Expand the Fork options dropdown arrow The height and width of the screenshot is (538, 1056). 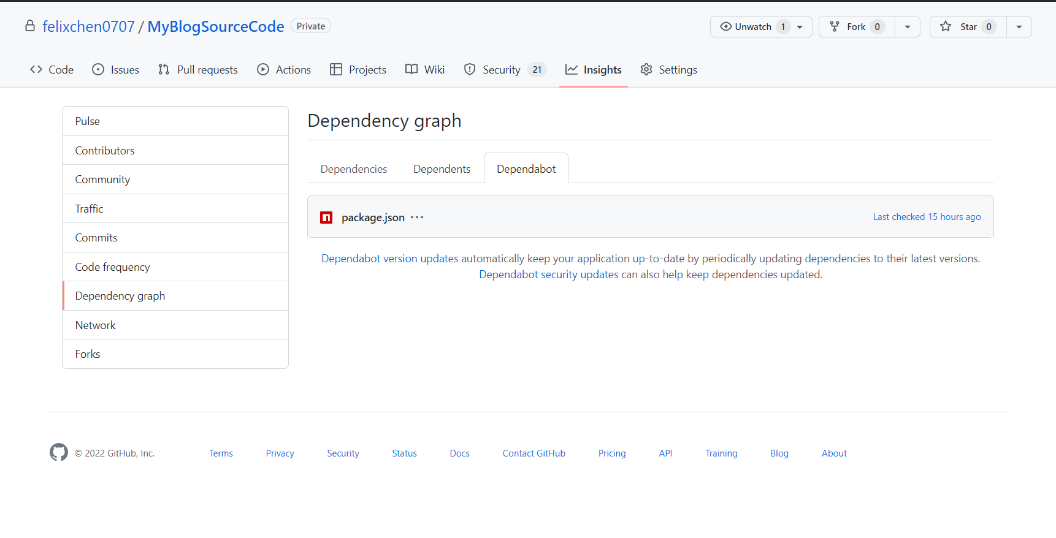908,27
